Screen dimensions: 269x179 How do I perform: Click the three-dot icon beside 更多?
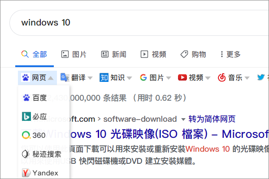click(222, 54)
